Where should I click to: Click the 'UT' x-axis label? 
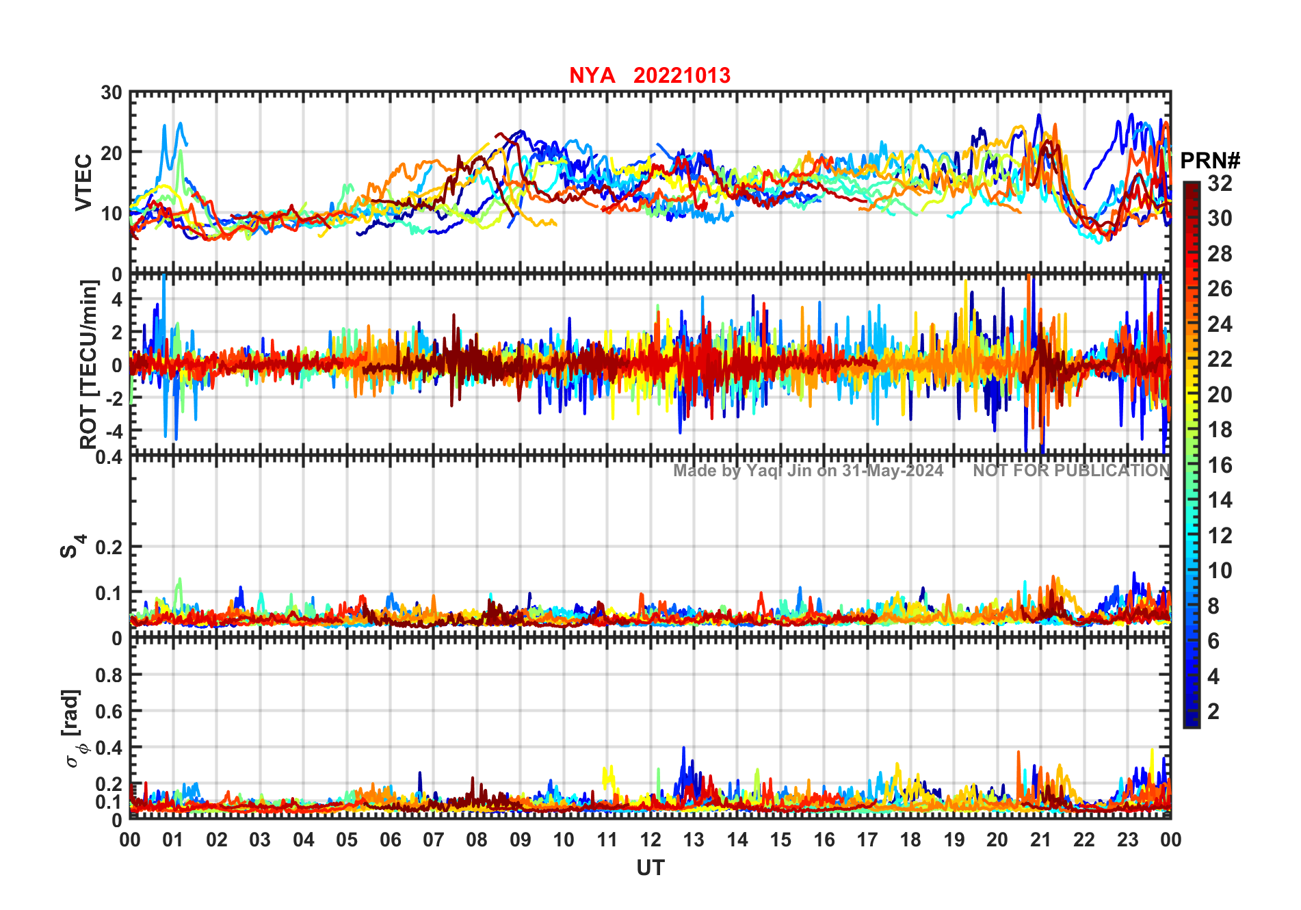pyautogui.click(x=650, y=868)
